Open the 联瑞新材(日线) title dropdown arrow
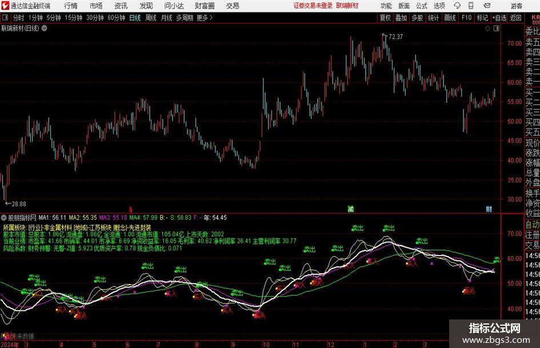 click(x=45, y=28)
